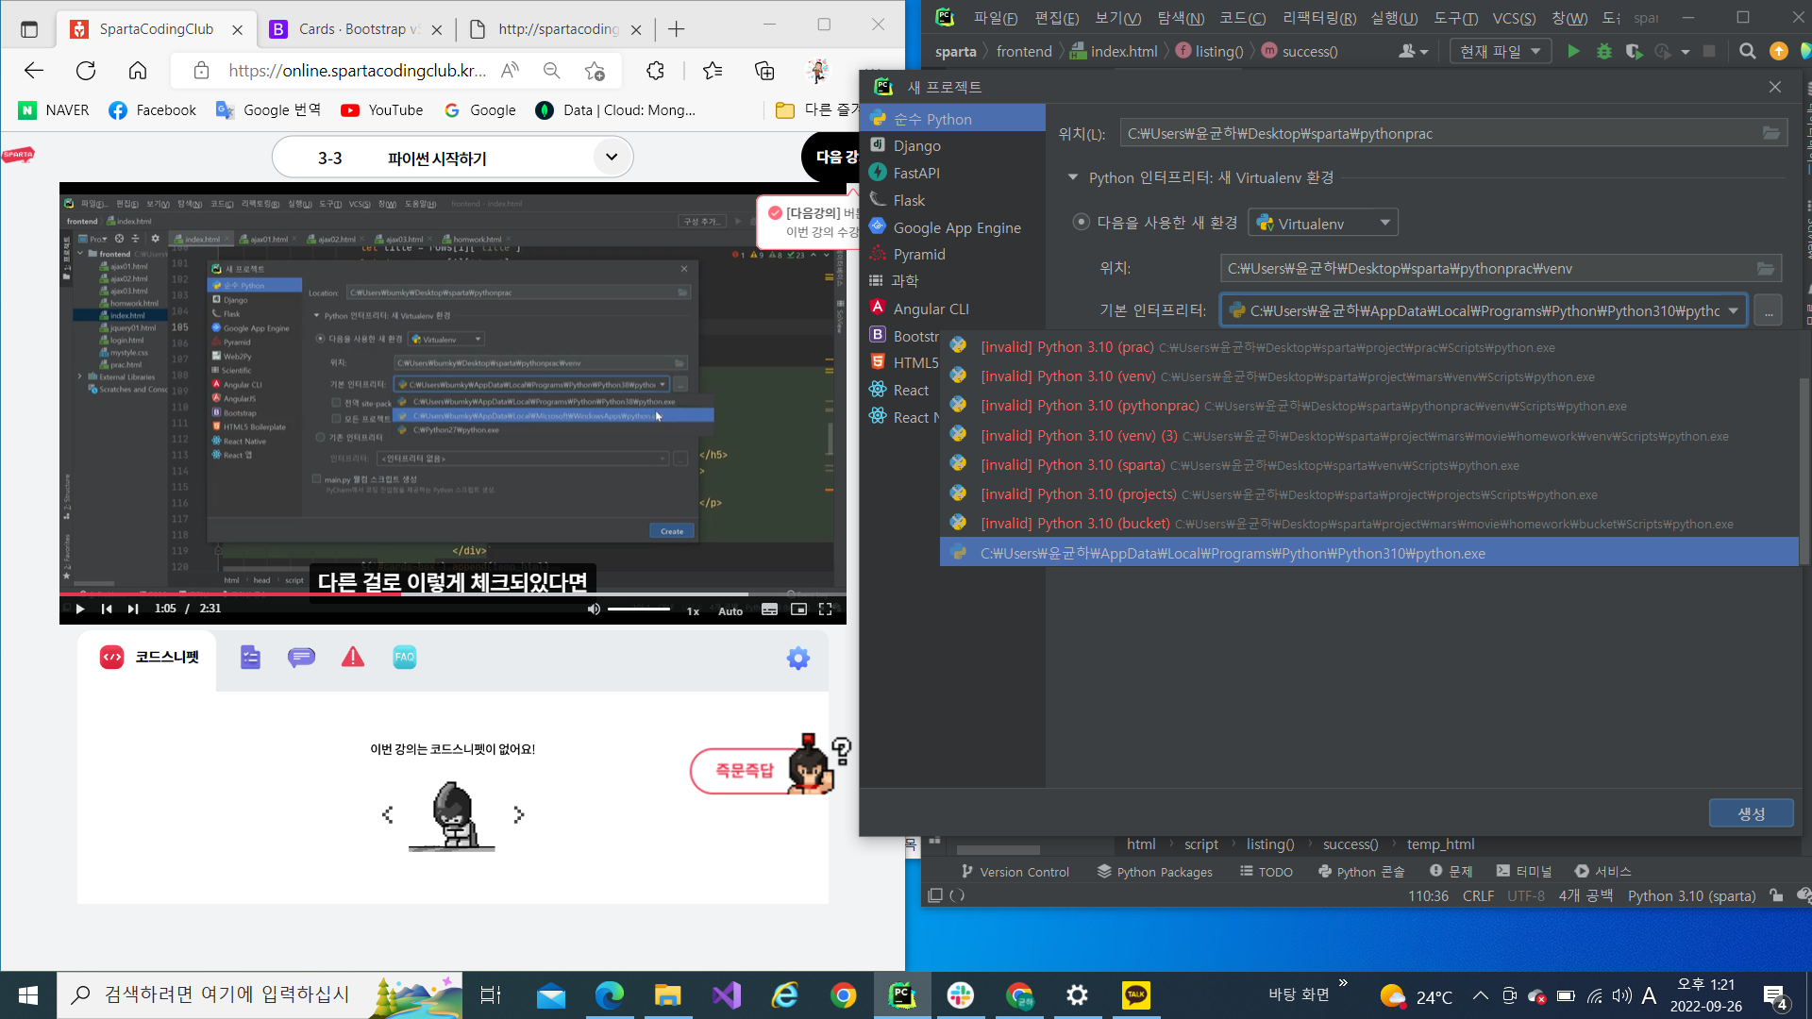Image resolution: width=1812 pixels, height=1019 pixels.
Task: Open the blue settings gear in lecture panel
Action: [798, 658]
